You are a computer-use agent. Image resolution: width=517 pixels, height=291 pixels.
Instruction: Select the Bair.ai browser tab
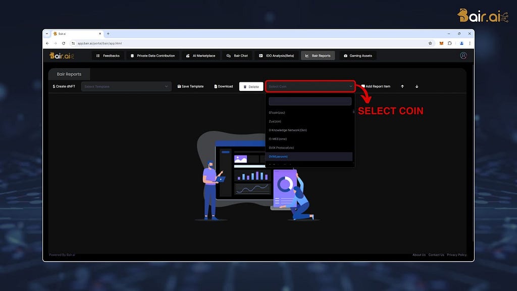77,34
